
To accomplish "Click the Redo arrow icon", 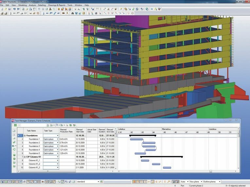I will tap(18, 9).
